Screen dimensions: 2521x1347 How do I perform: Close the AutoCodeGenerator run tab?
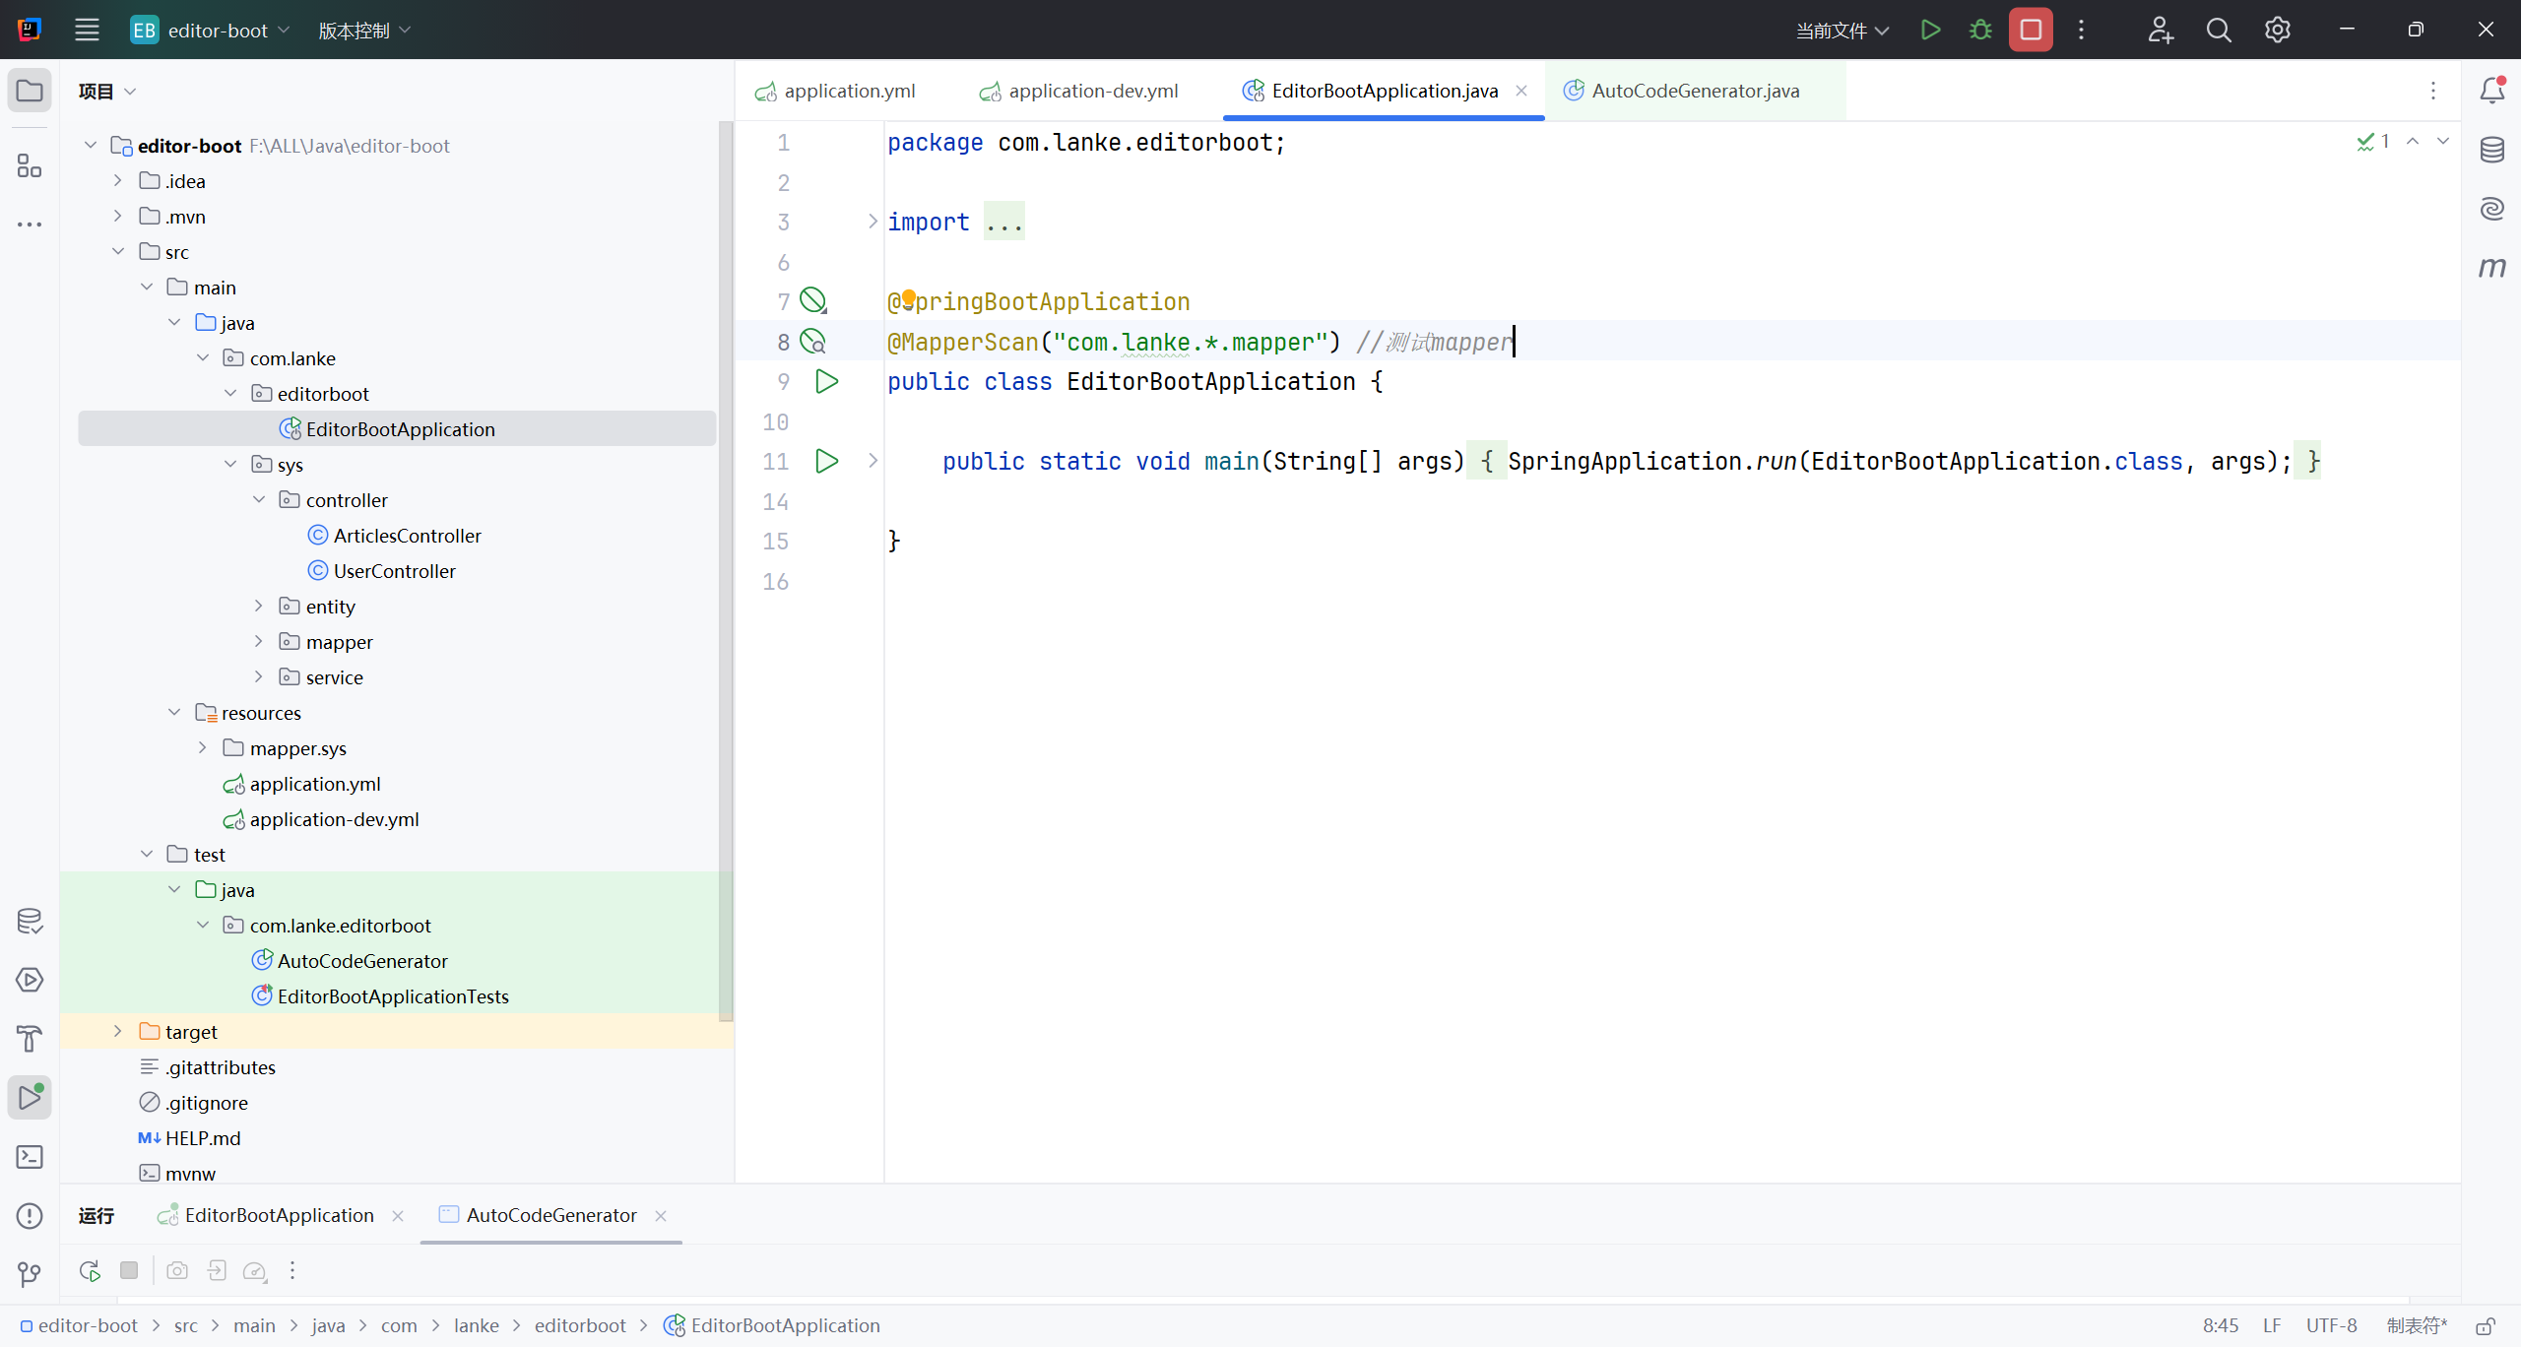point(661,1216)
